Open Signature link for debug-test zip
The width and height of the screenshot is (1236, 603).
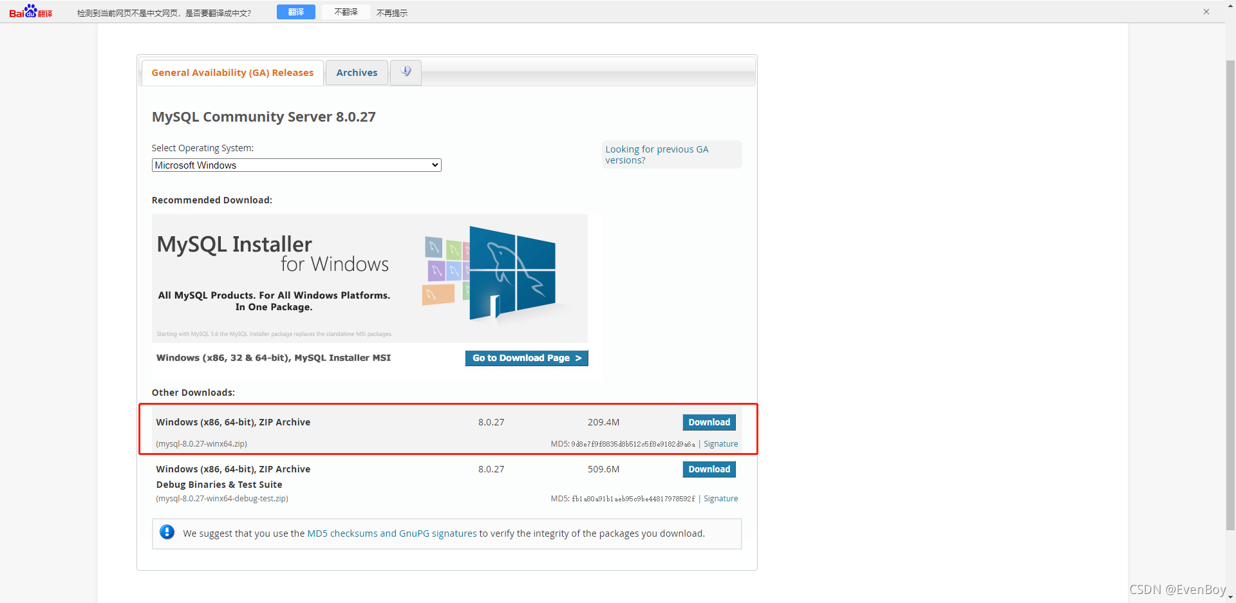coord(720,499)
